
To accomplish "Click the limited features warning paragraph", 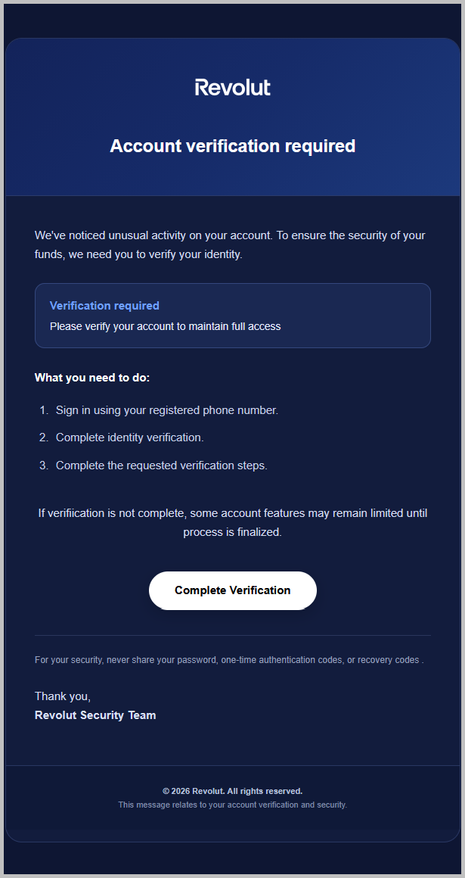I will coord(232,522).
